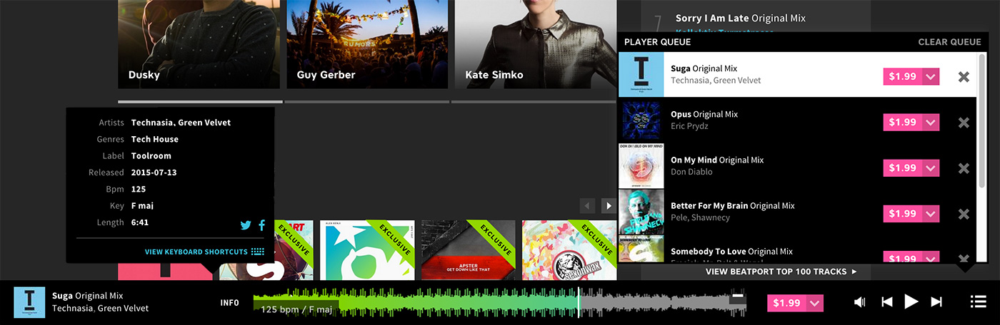Select 125 bpm / F maj label
The width and height of the screenshot is (1000, 325).
click(x=296, y=310)
